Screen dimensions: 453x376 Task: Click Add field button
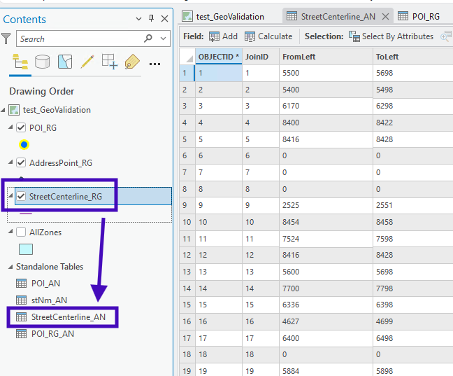pos(223,36)
